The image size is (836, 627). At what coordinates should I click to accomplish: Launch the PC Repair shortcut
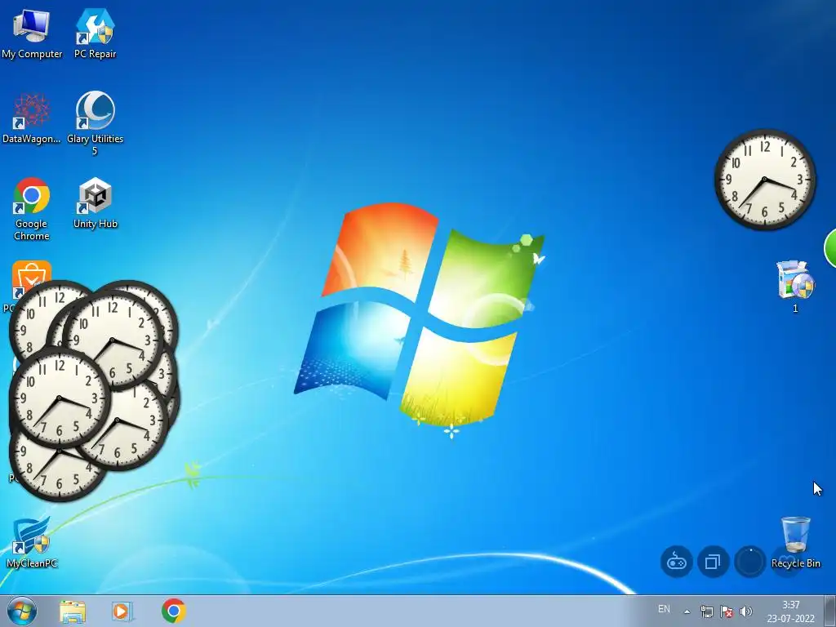coord(95,33)
